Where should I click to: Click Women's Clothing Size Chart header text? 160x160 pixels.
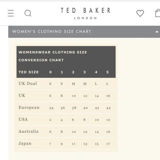(52, 31)
